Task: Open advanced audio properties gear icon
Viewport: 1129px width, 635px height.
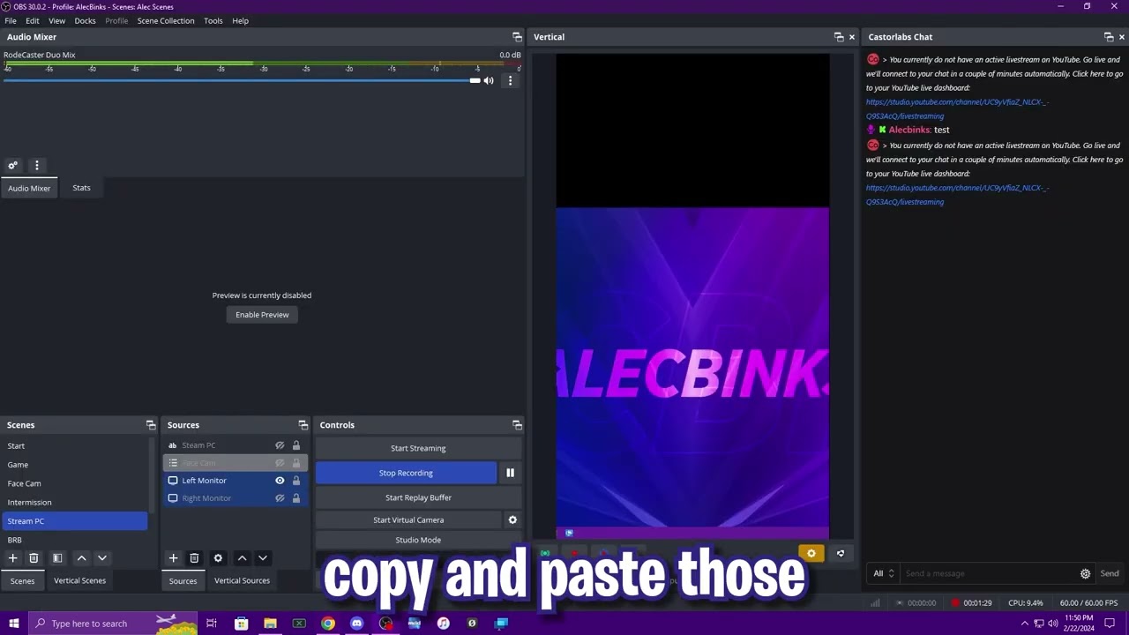Action: [13, 165]
